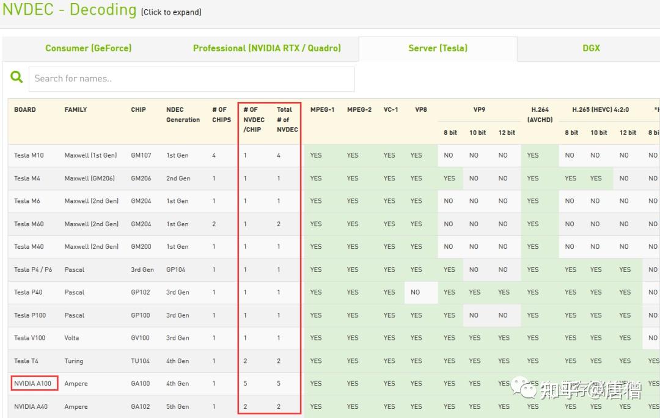Click the NDEC Generation column header
Screen dimensions: 660x418
click(183, 114)
